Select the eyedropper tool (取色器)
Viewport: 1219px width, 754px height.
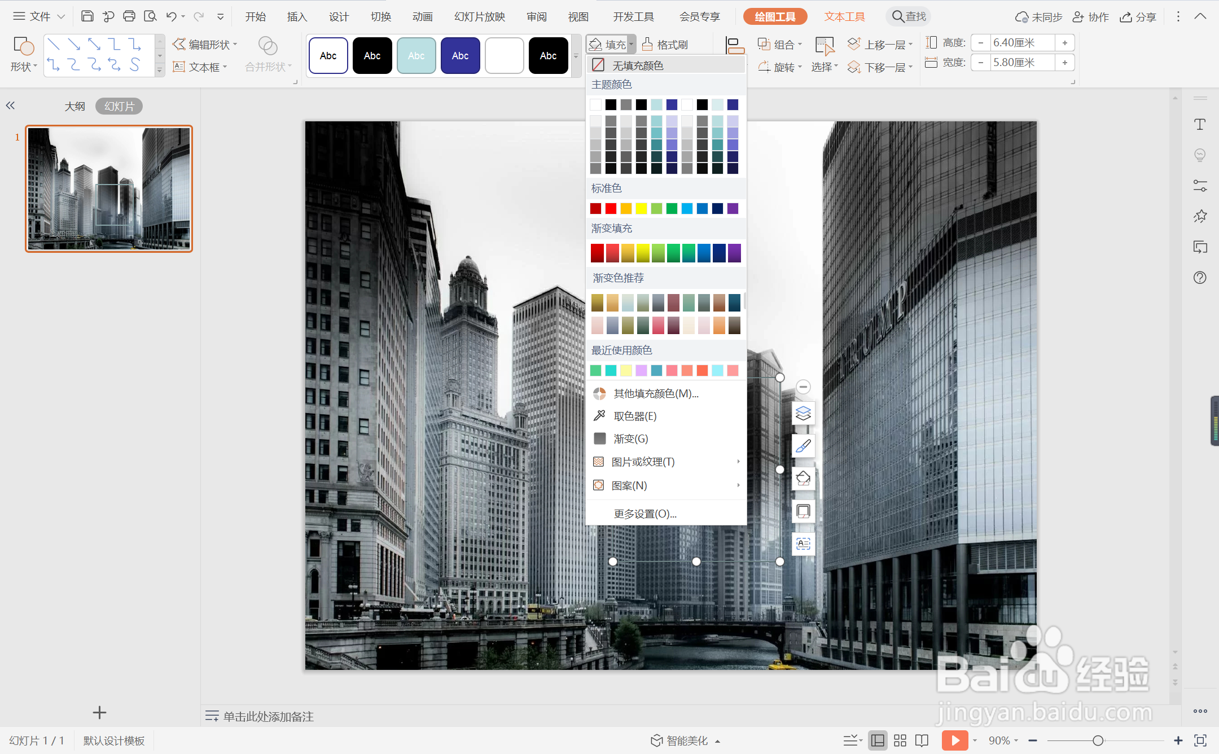click(634, 416)
